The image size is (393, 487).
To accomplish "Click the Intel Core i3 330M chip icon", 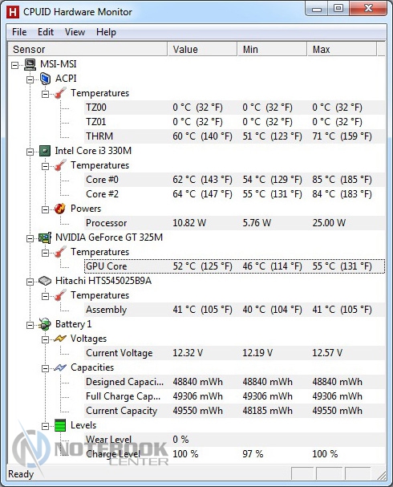I will coord(45,151).
